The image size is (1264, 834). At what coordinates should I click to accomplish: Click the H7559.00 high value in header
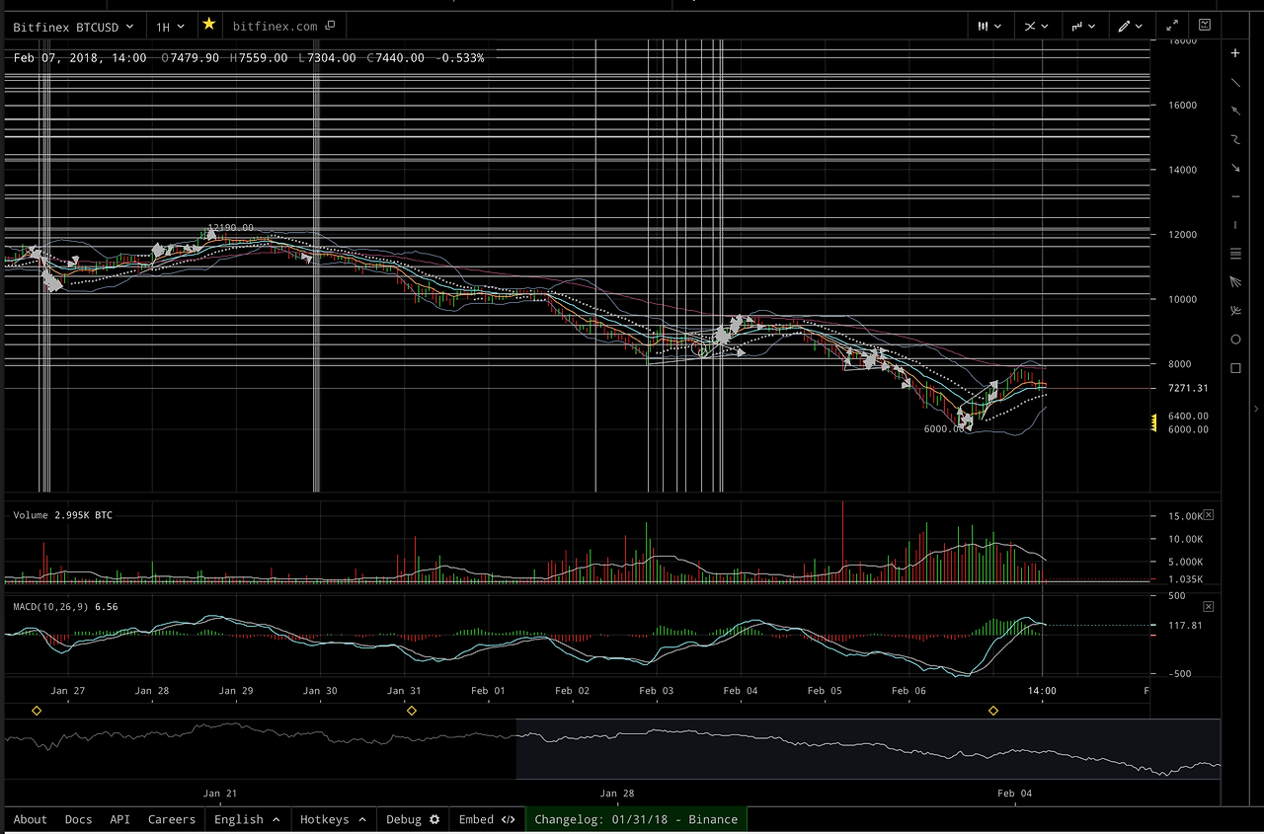[259, 58]
